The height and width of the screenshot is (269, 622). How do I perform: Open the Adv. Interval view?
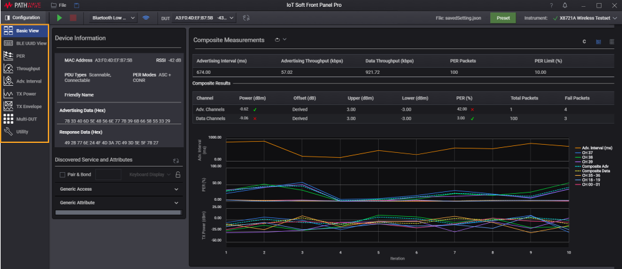pyautogui.click(x=25, y=81)
